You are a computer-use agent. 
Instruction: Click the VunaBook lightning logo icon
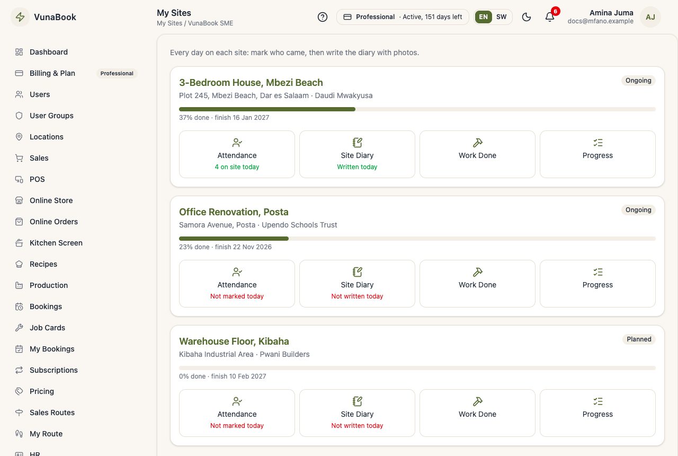click(20, 17)
